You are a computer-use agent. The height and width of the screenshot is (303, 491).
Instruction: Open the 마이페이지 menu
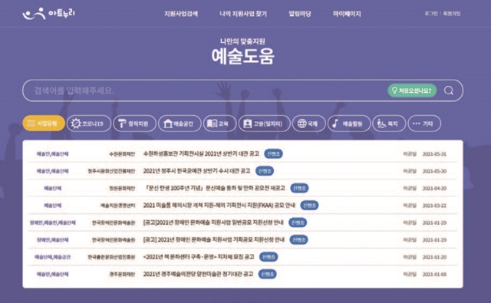pos(347,14)
